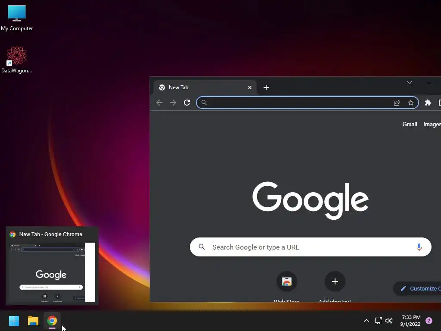Select the New Tab browser tab

[205, 87]
